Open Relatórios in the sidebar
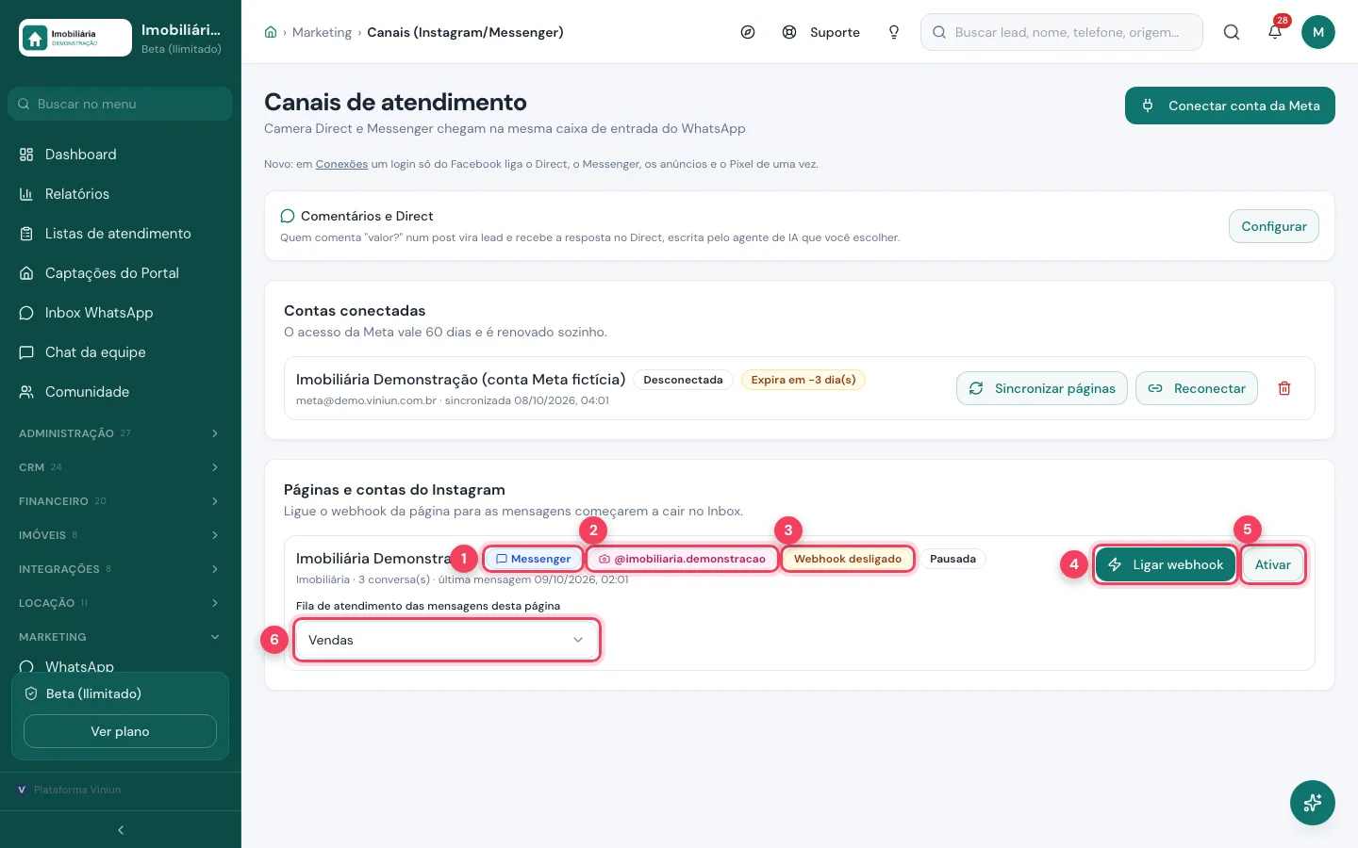This screenshot has height=848, width=1358. (121, 194)
